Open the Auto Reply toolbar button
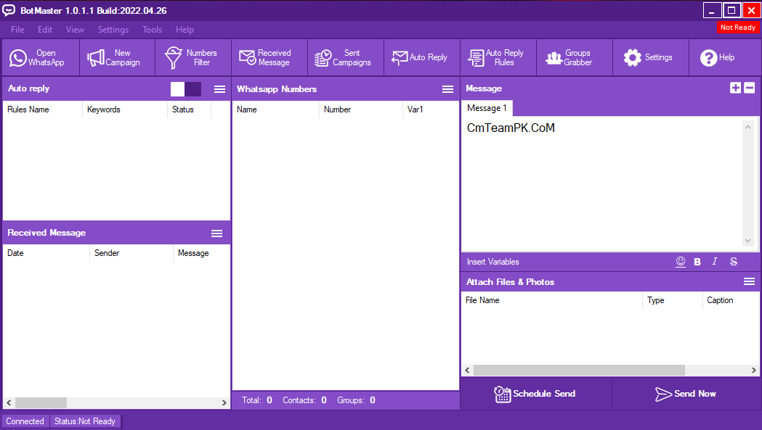The height and width of the screenshot is (430, 762). (422, 58)
